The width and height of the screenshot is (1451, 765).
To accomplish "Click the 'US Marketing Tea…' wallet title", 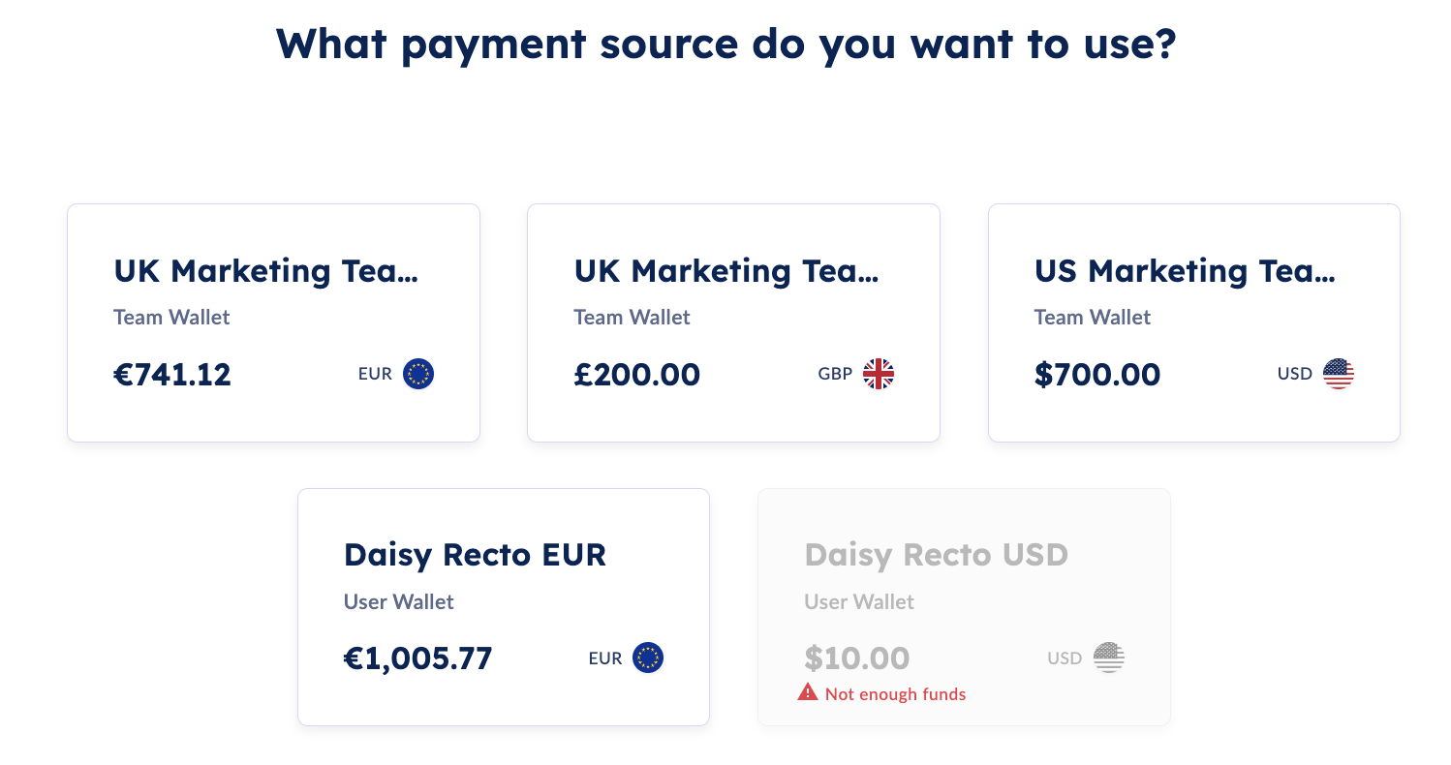I will [1185, 271].
